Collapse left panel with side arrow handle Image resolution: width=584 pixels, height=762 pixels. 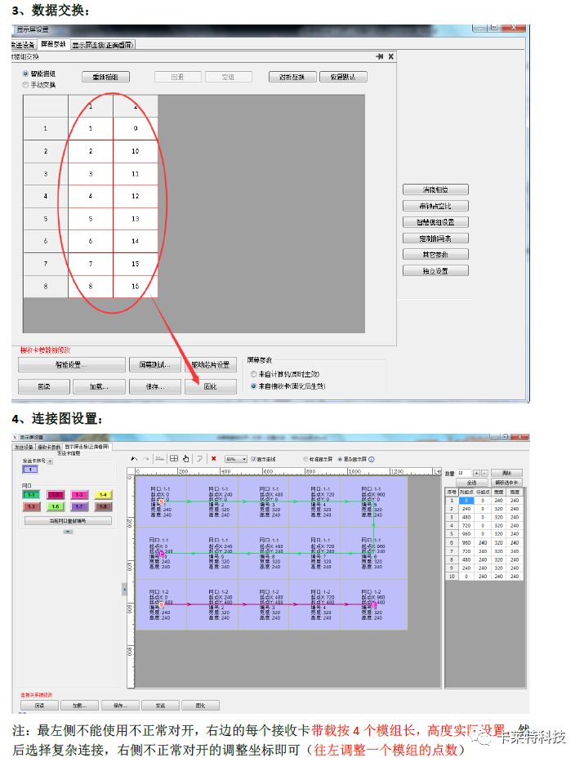(x=124, y=589)
